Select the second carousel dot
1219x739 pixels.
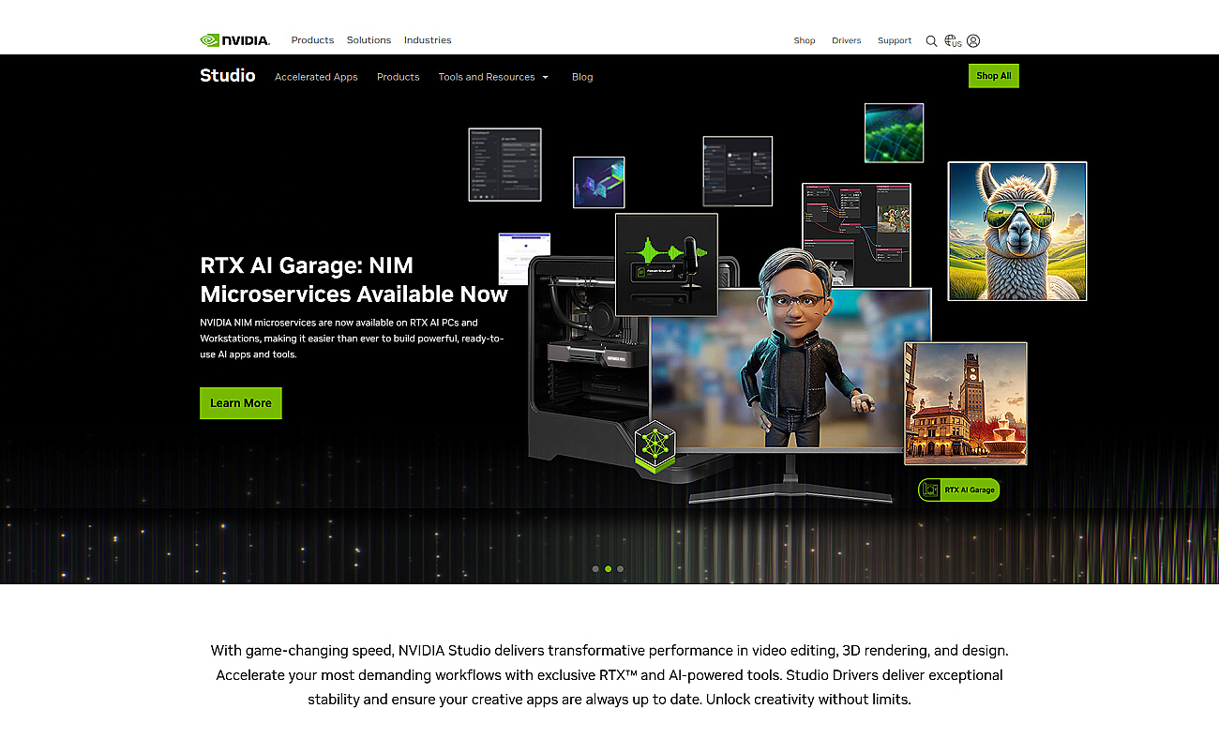coord(608,568)
